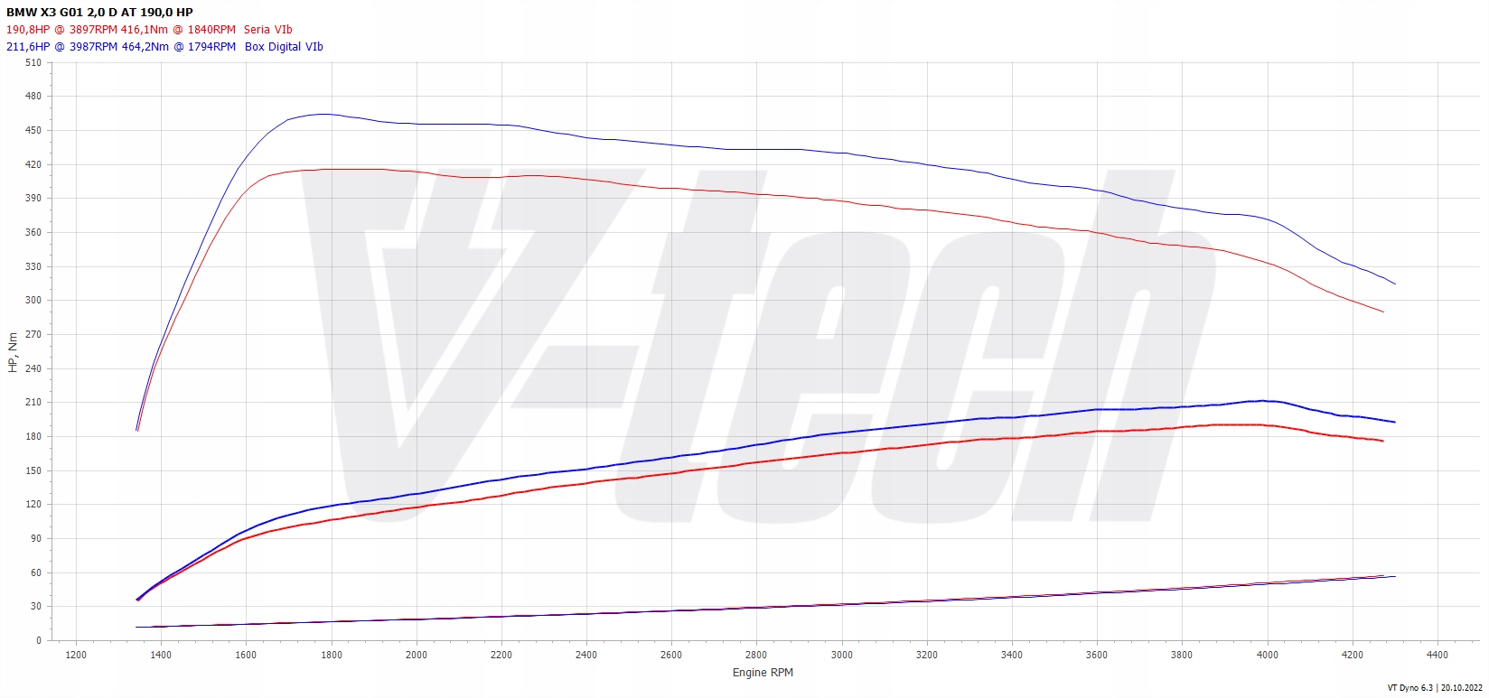Select the "510" vertical axis value
The height and width of the screenshot is (698, 1489).
tap(33, 62)
